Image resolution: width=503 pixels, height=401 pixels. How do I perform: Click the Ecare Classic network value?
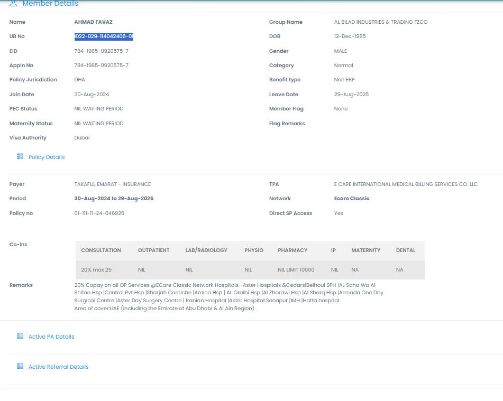pyautogui.click(x=348, y=199)
